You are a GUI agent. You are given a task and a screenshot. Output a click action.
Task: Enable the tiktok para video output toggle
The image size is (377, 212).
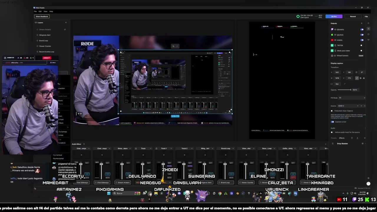coord(361,51)
